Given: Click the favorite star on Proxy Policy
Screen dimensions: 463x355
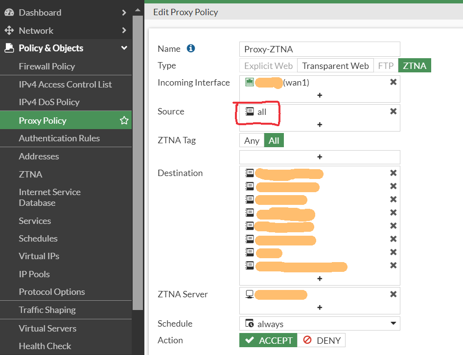Looking at the screenshot, I should [x=124, y=120].
